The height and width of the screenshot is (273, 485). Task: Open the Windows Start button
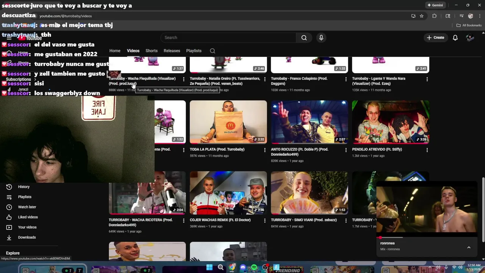point(210,267)
